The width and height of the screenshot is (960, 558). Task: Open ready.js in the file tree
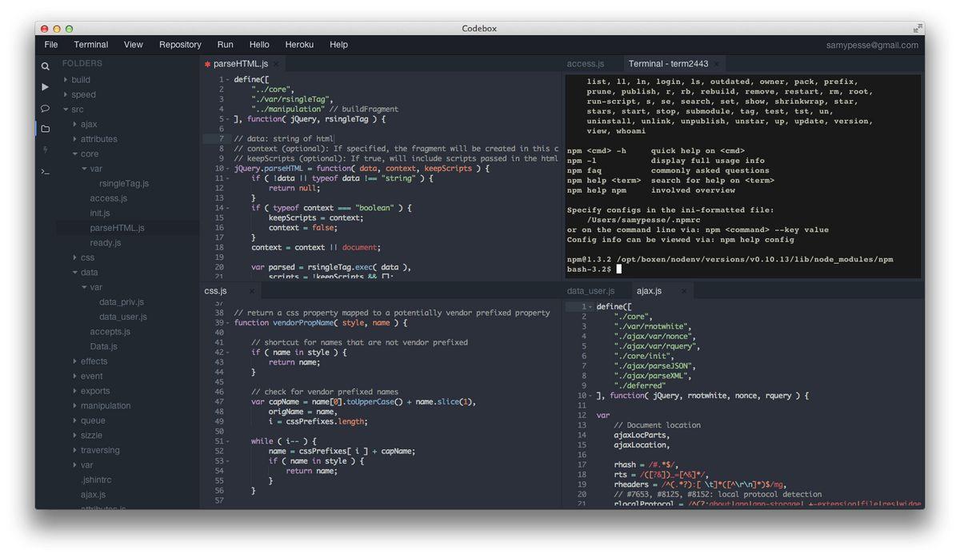106,243
